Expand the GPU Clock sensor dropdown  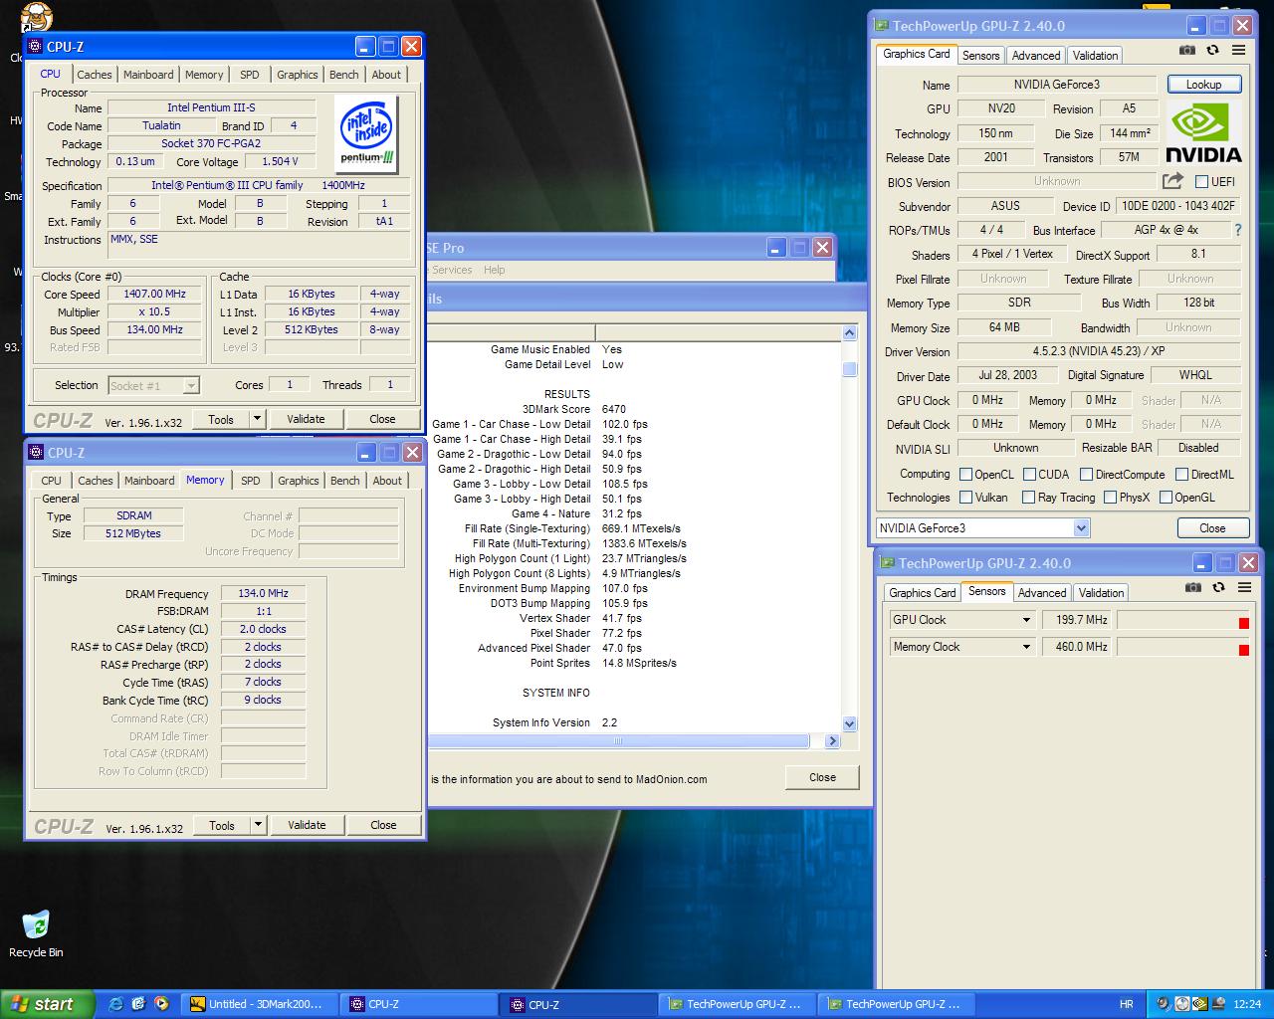tap(1026, 620)
